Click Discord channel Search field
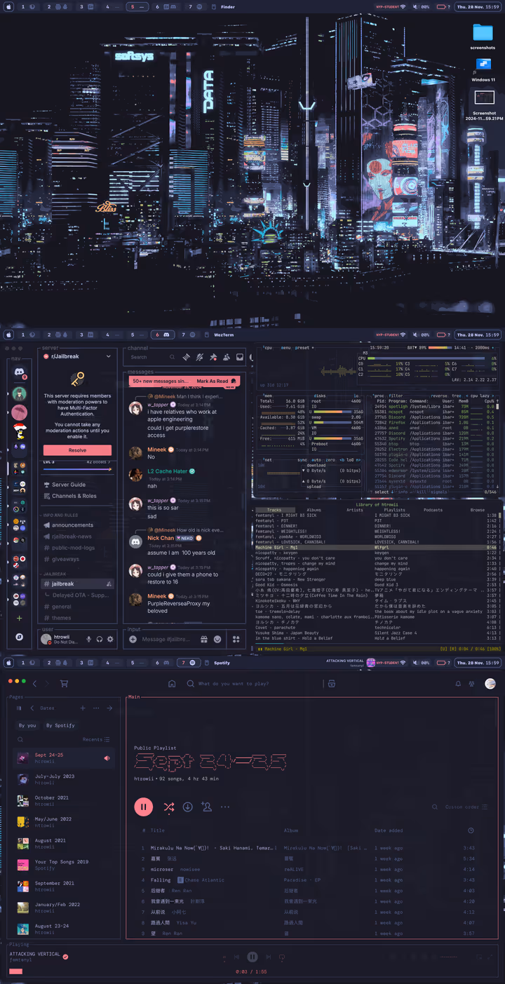 tap(151, 357)
